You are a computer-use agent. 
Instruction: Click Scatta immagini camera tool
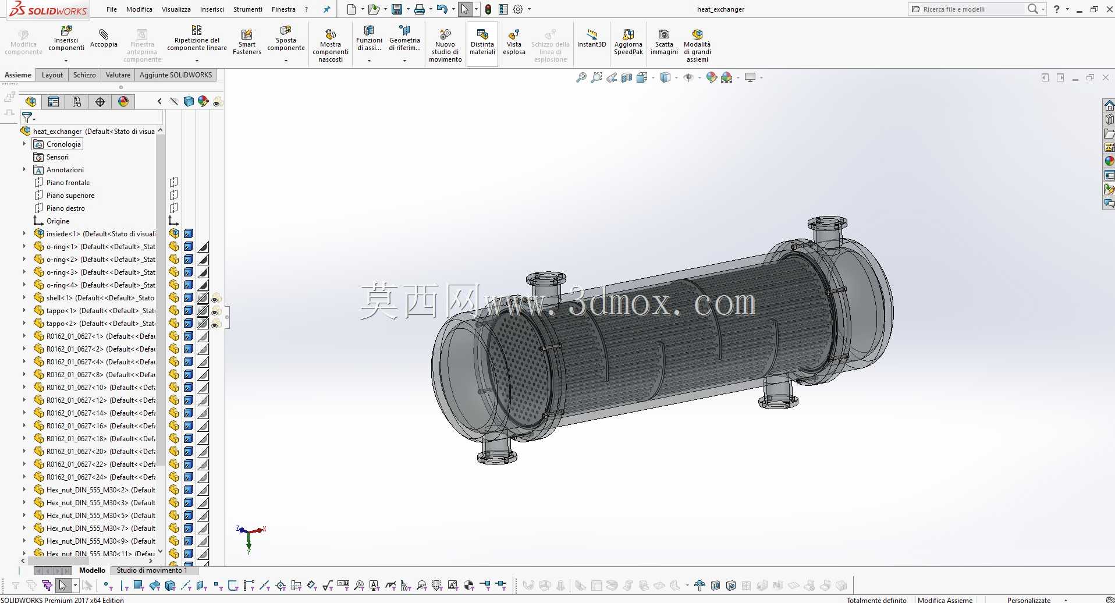pos(664,42)
